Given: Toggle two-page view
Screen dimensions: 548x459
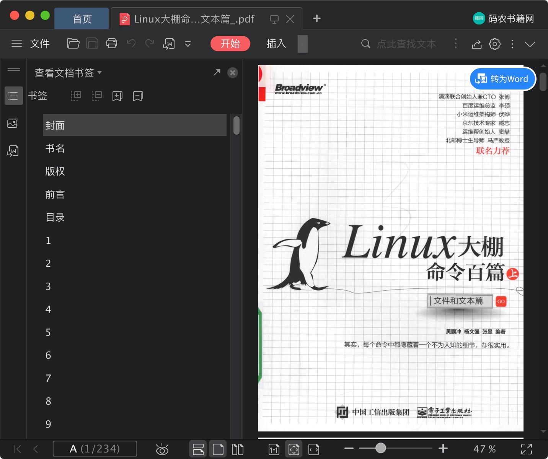Looking at the screenshot, I should coord(238,449).
